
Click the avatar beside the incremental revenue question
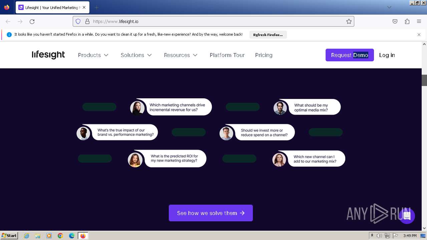137,108
